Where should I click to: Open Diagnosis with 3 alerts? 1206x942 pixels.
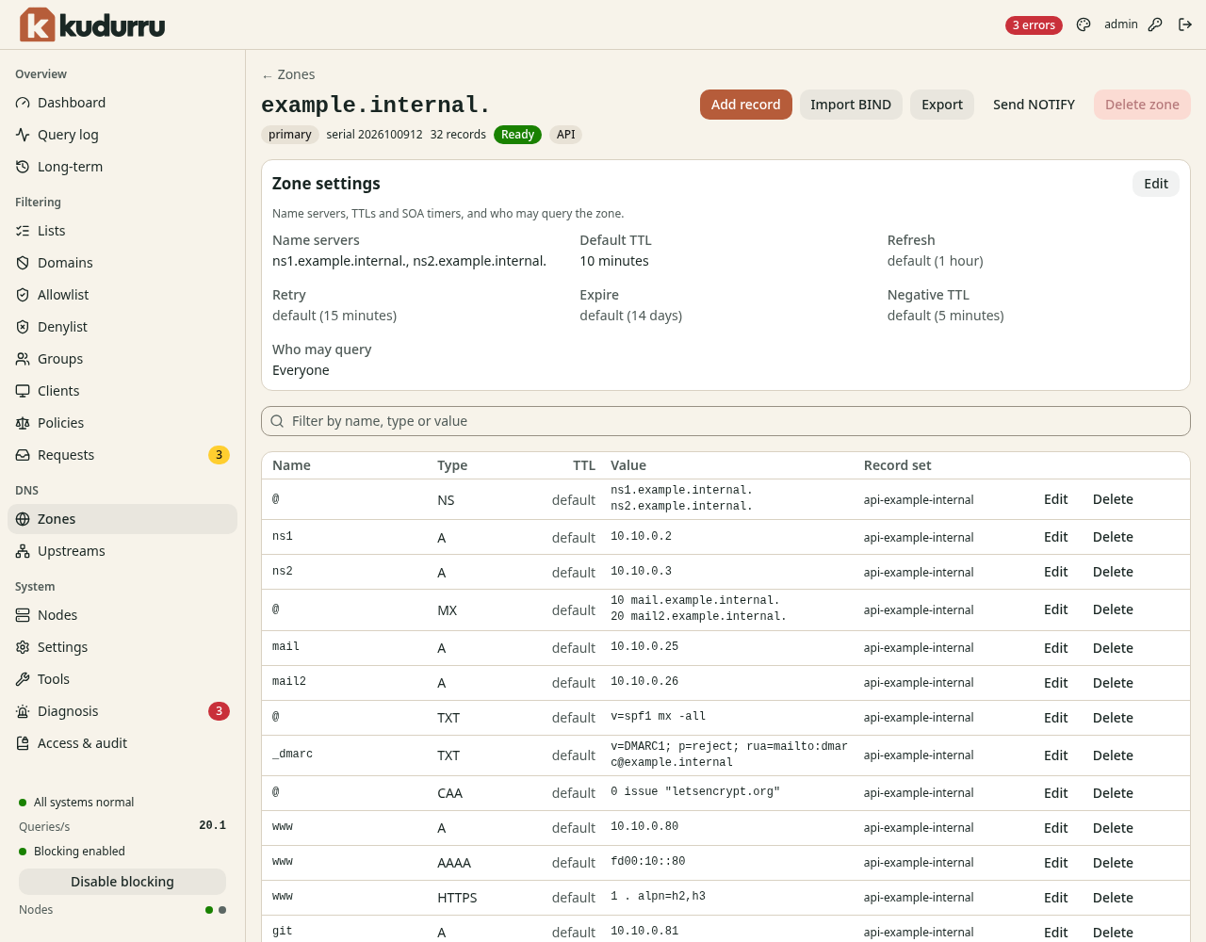[x=122, y=711]
